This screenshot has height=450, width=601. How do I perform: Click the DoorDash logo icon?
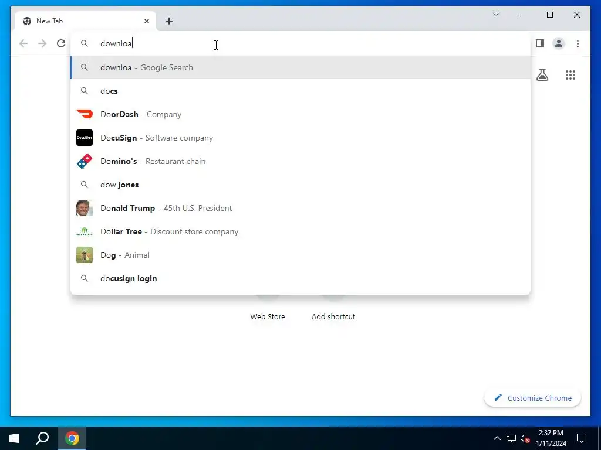point(85,114)
